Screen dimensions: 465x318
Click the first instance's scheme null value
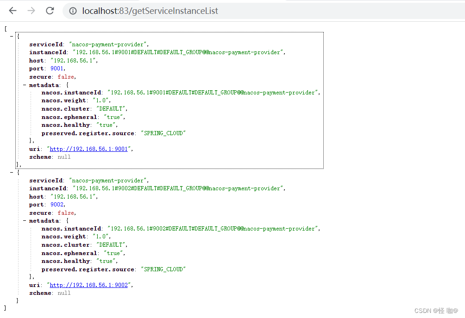(x=64, y=157)
